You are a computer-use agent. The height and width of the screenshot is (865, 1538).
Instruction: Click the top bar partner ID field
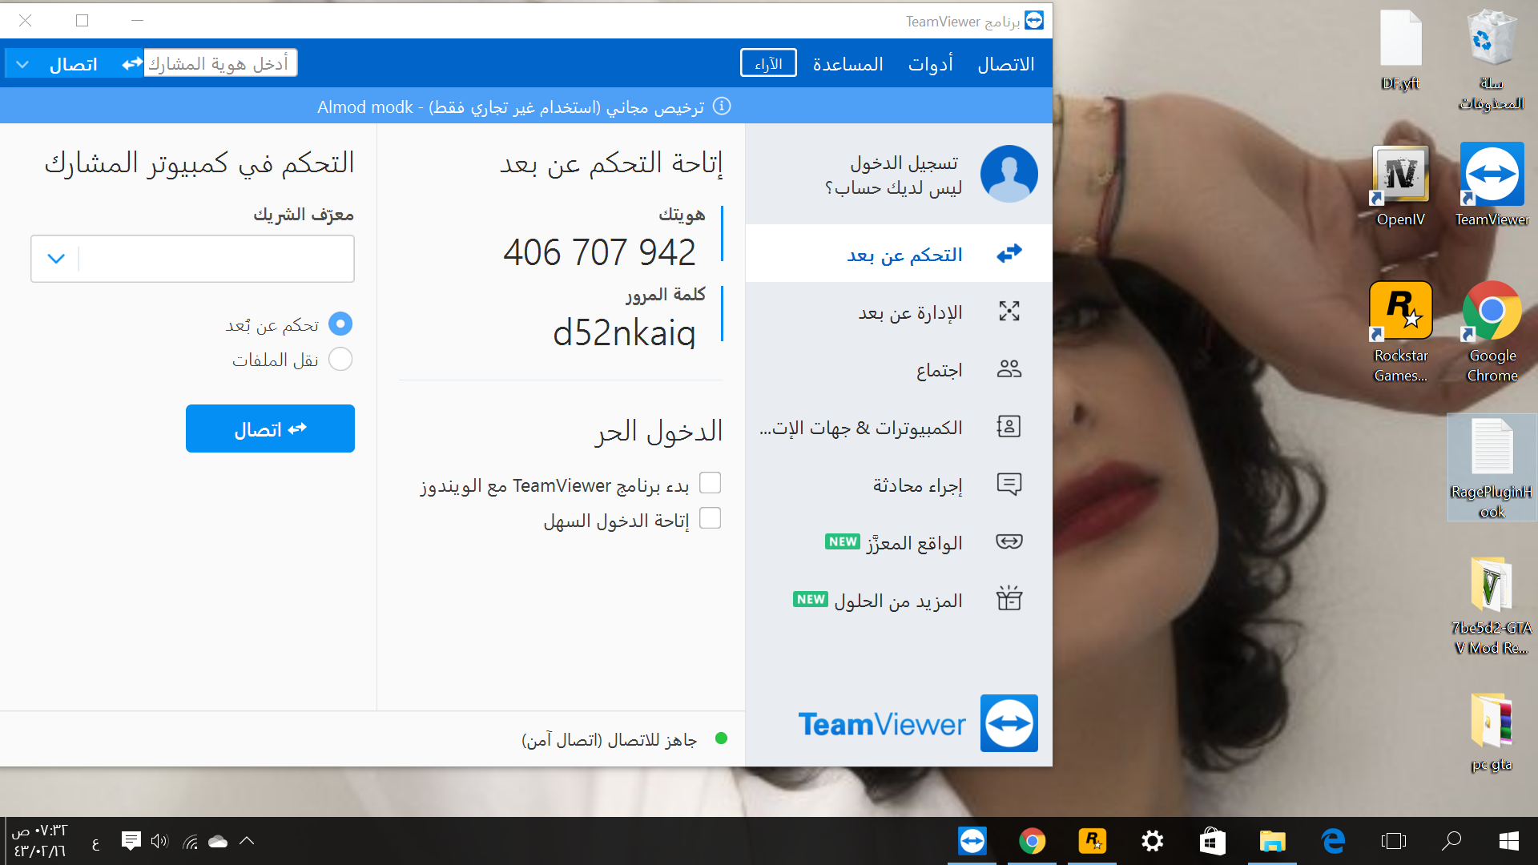(219, 64)
